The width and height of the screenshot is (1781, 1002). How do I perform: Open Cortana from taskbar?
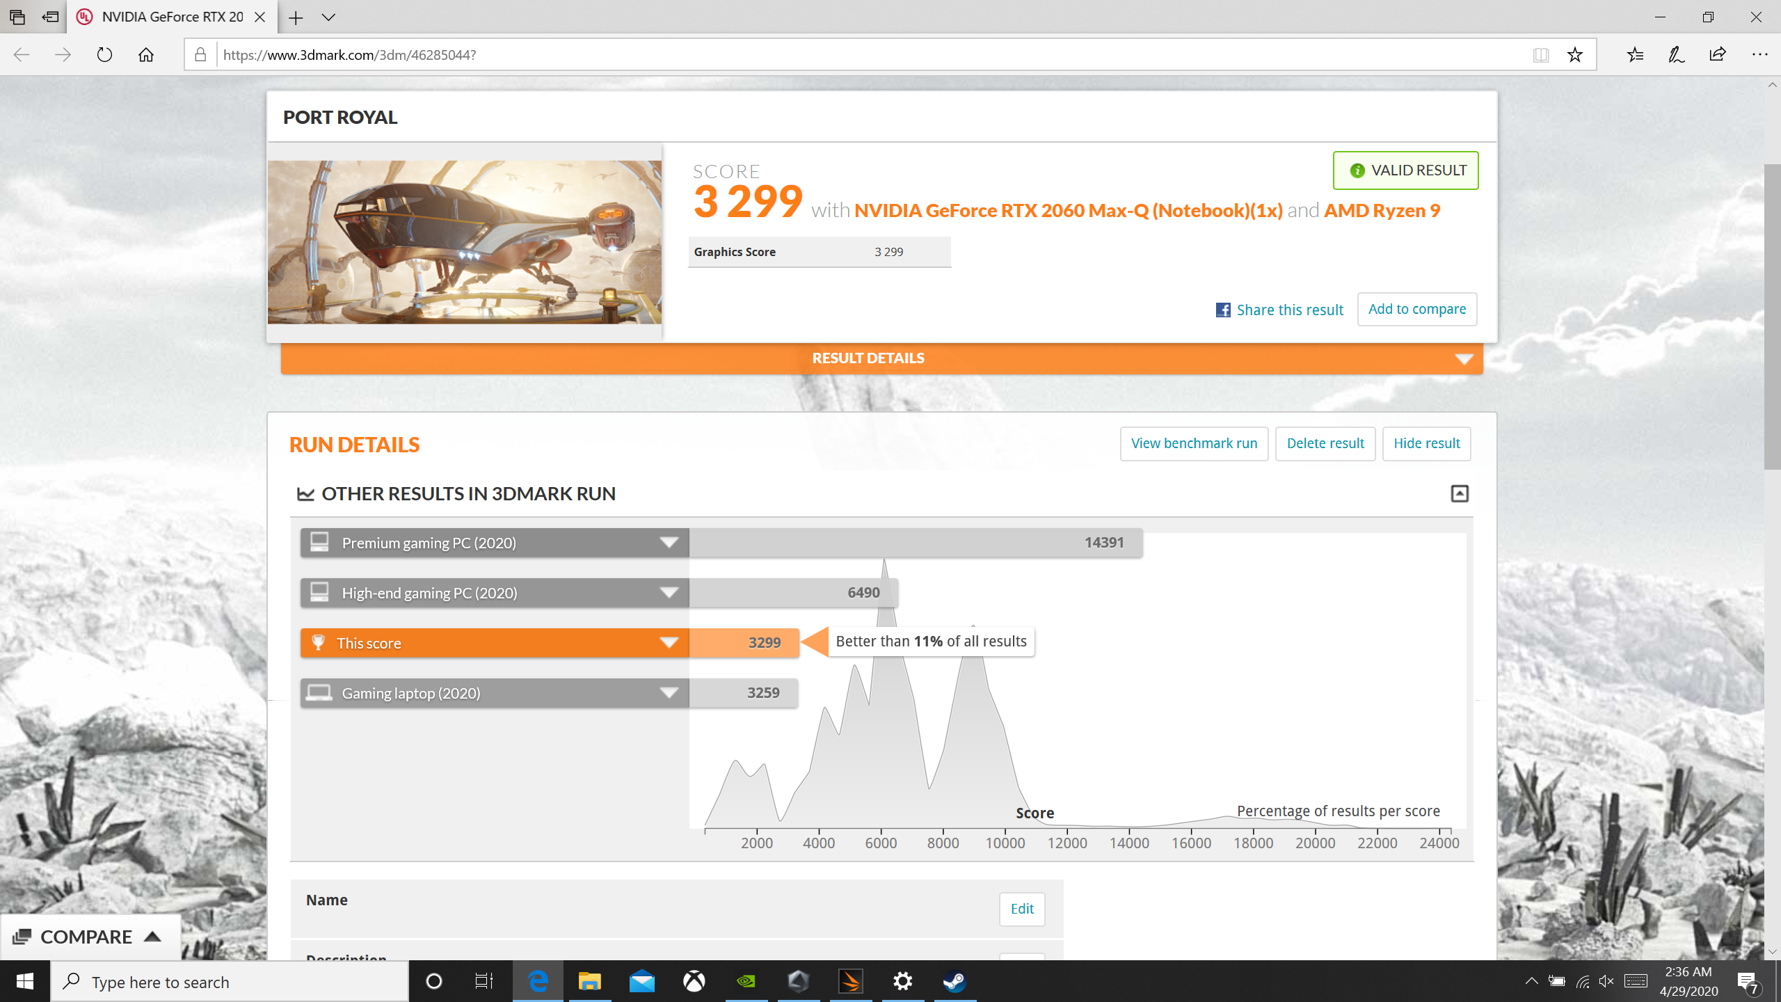[x=434, y=981]
